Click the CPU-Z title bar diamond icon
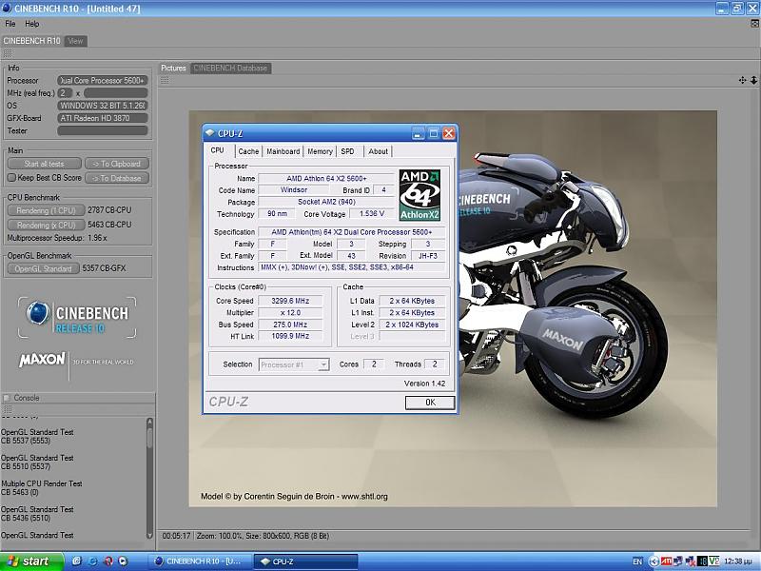The width and height of the screenshot is (761, 571). coord(209,132)
